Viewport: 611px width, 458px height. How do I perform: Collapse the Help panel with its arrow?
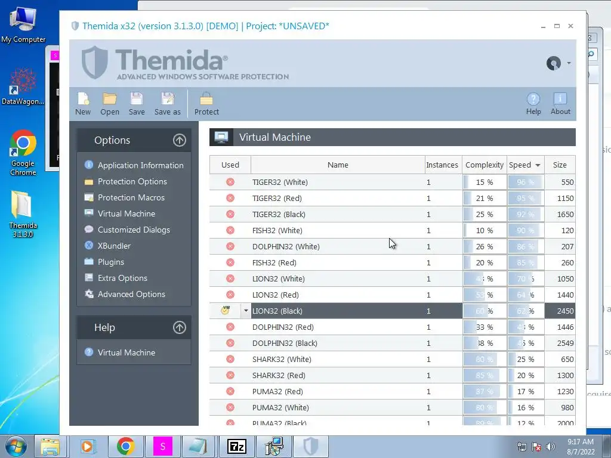pyautogui.click(x=179, y=327)
